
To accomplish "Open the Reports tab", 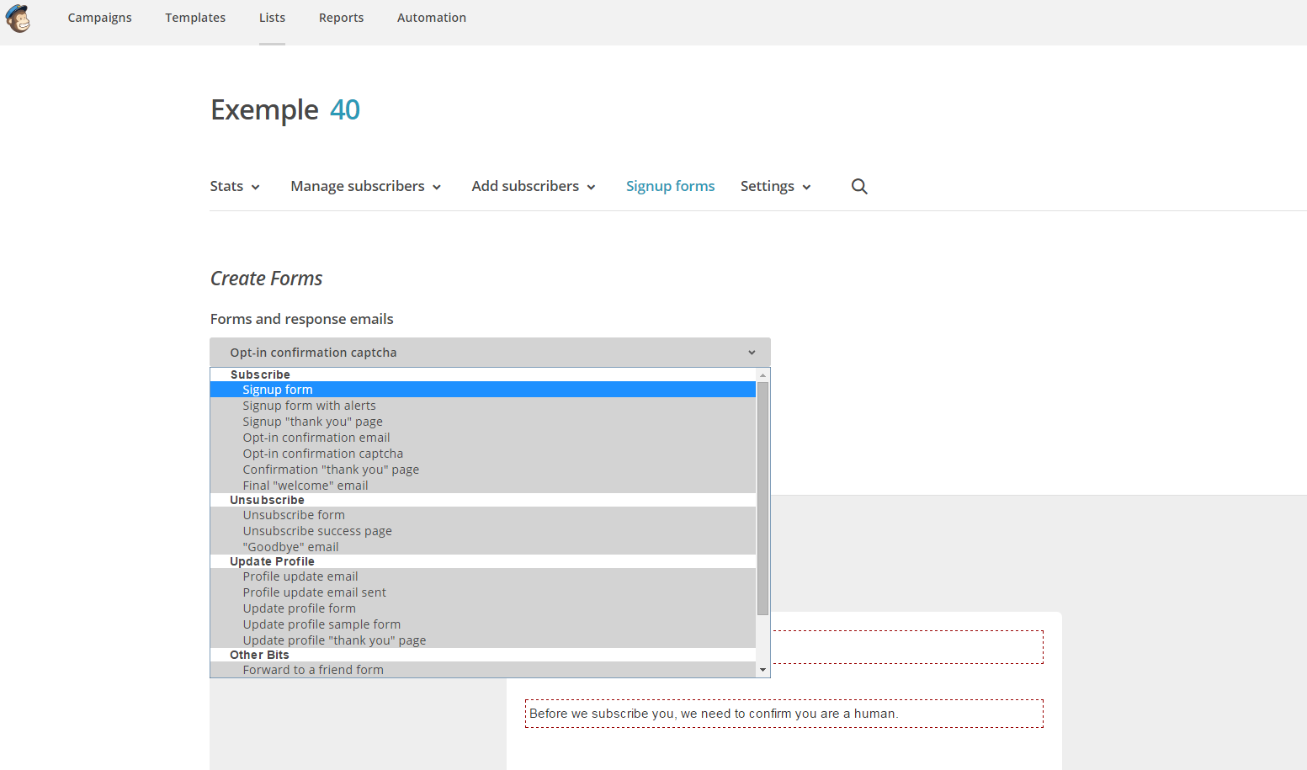I will pyautogui.click(x=341, y=18).
